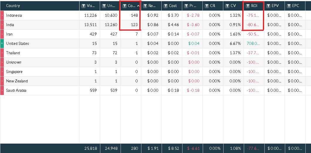311x153 pixels.
Task: Click the filter icon in EPC column
Action: (x=289, y=6)
